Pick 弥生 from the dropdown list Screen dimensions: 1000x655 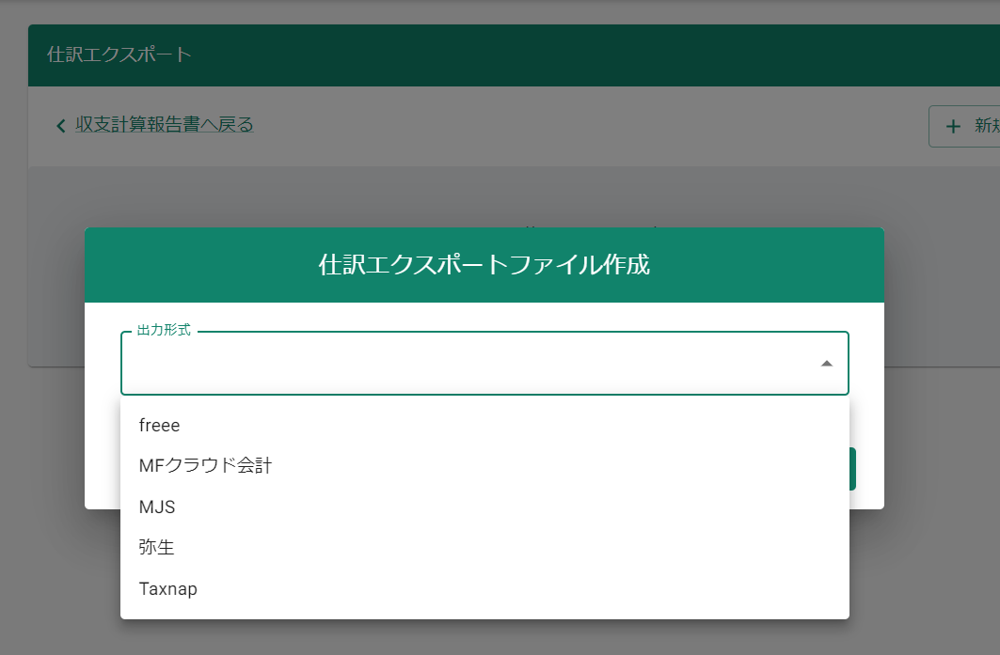pos(484,547)
